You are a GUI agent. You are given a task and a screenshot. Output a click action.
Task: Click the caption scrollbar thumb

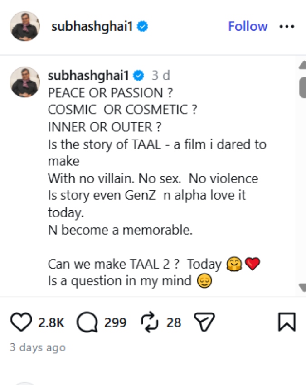[x=302, y=87]
